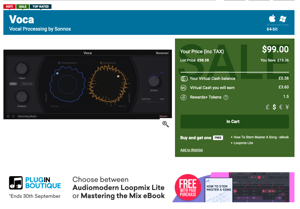Click the Input knob in Voca image
The height and width of the screenshot is (209, 300).
[x=22, y=69]
